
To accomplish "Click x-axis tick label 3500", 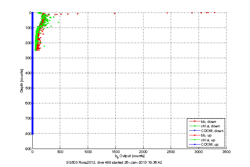I will [227, 152].
